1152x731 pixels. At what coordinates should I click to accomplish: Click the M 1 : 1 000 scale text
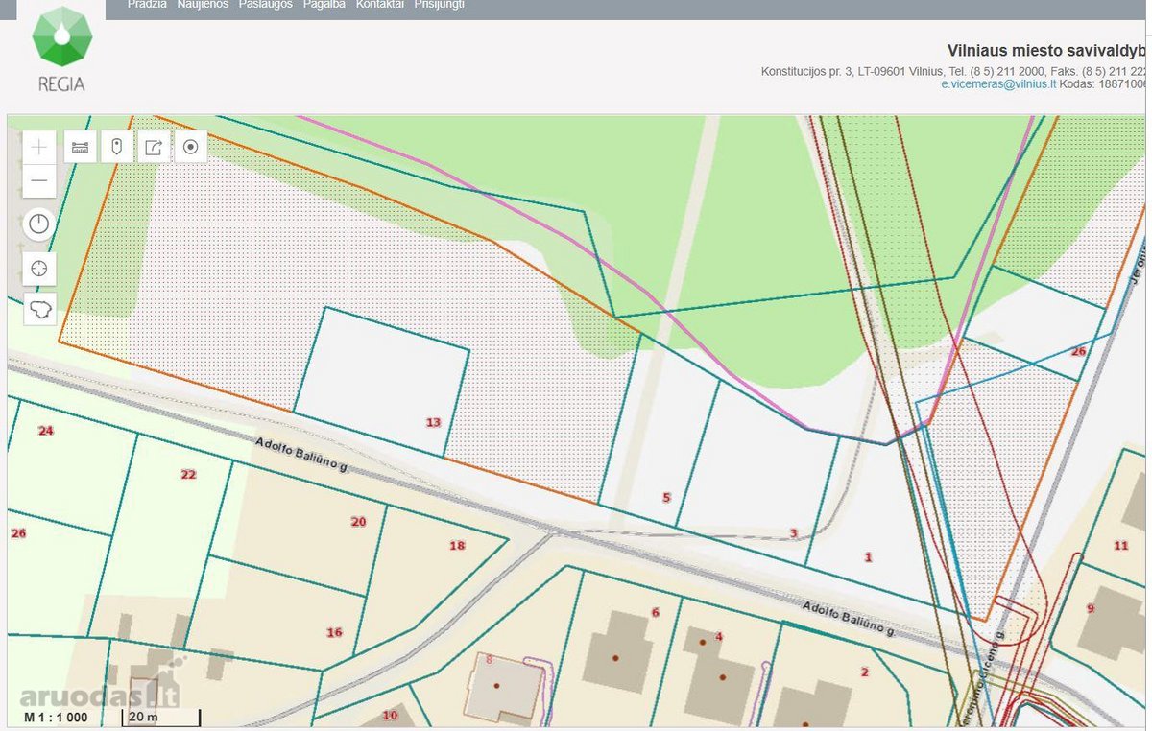click(x=56, y=717)
